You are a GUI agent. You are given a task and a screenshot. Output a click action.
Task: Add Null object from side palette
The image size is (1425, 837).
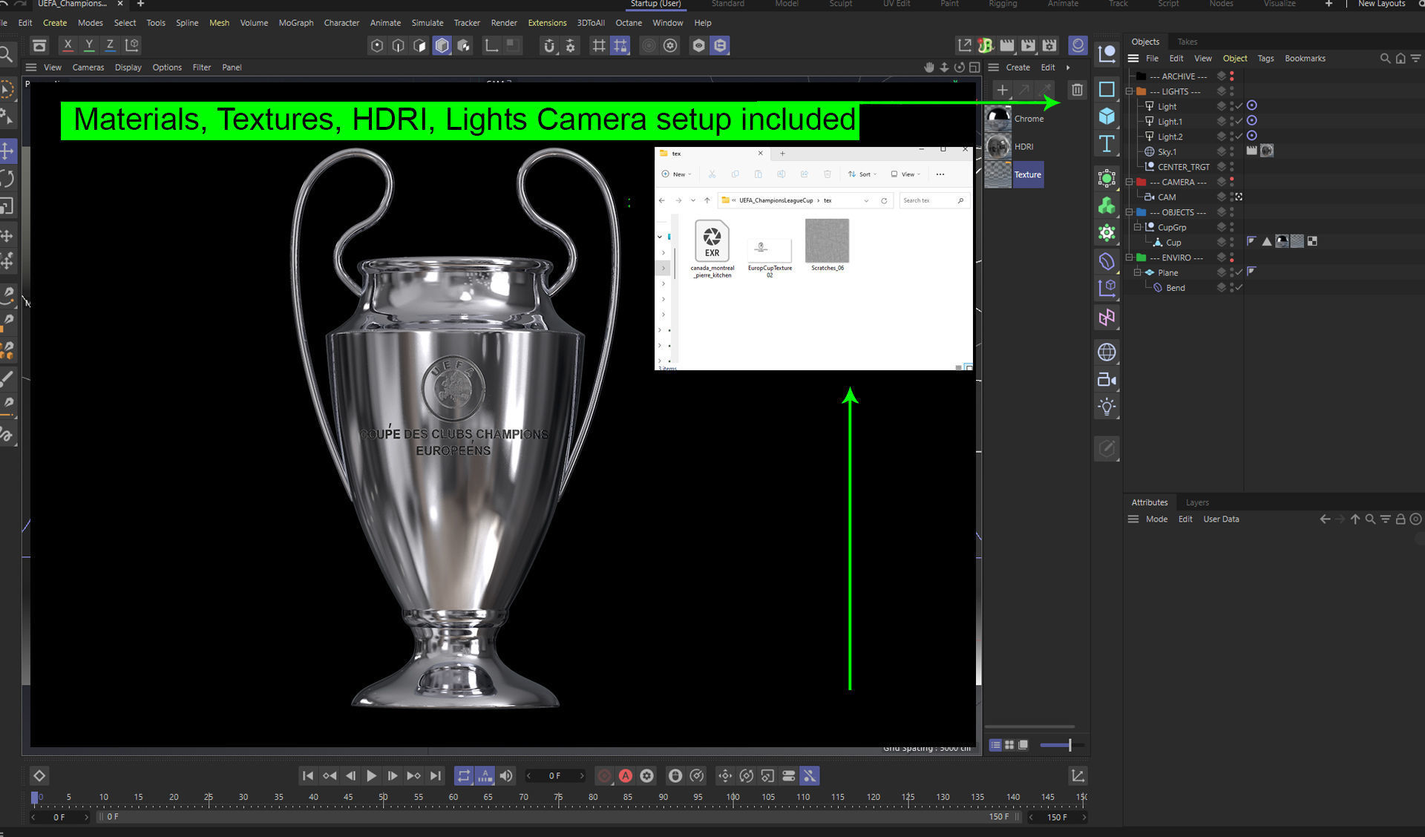tap(1107, 53)
